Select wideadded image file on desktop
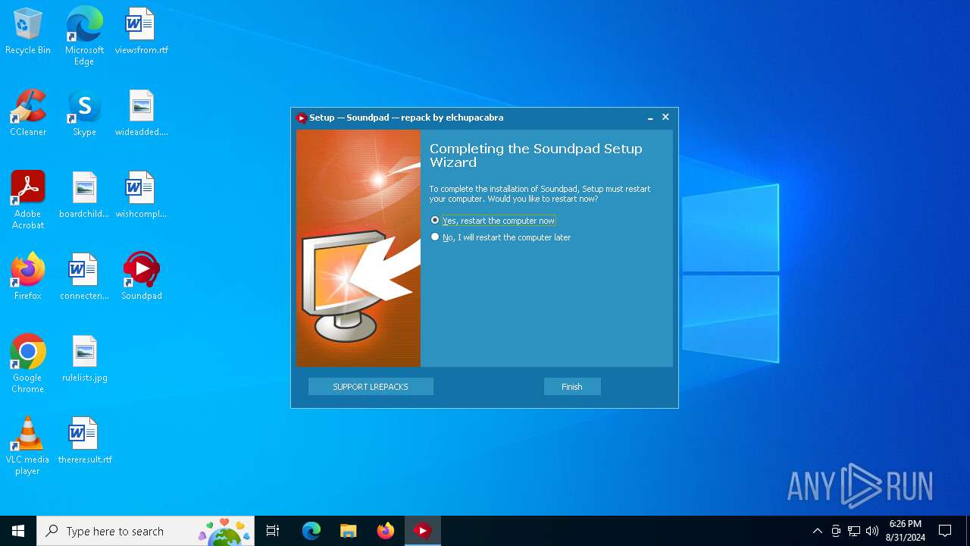The height and width of the screenshot is (546, 970). 141,114
